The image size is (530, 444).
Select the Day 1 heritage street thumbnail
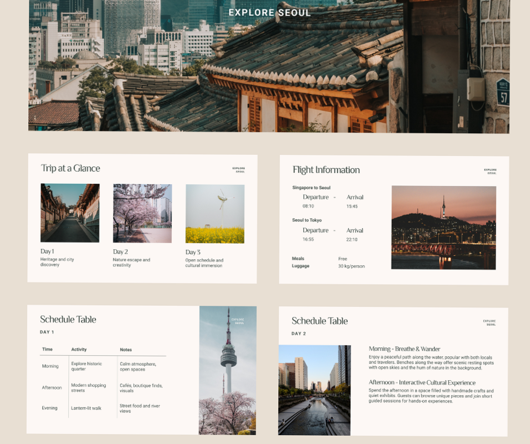coord(70,213)
